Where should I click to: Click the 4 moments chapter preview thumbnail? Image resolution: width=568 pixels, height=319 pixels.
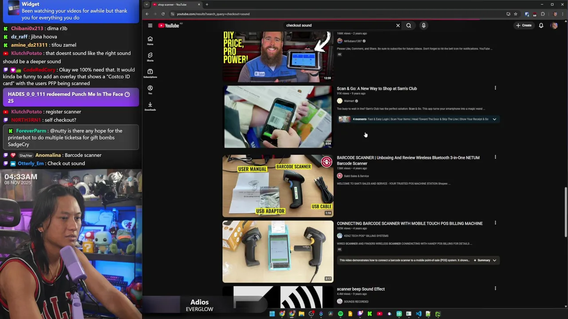coord(344,119)
